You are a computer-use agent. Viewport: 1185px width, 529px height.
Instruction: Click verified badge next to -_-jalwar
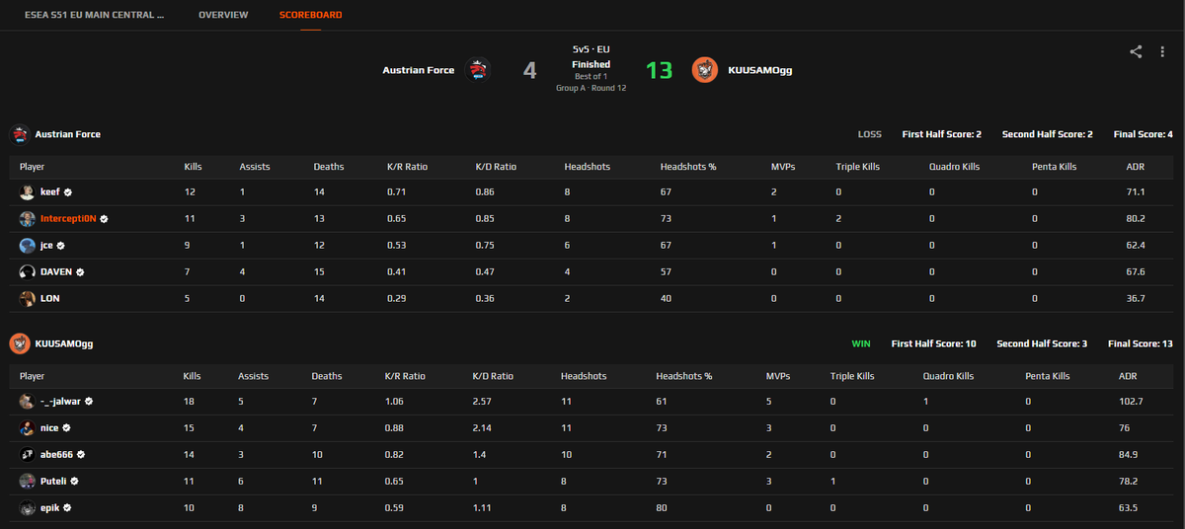pos(89,402)
